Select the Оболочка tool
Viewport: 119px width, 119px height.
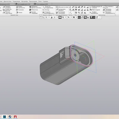34,10
